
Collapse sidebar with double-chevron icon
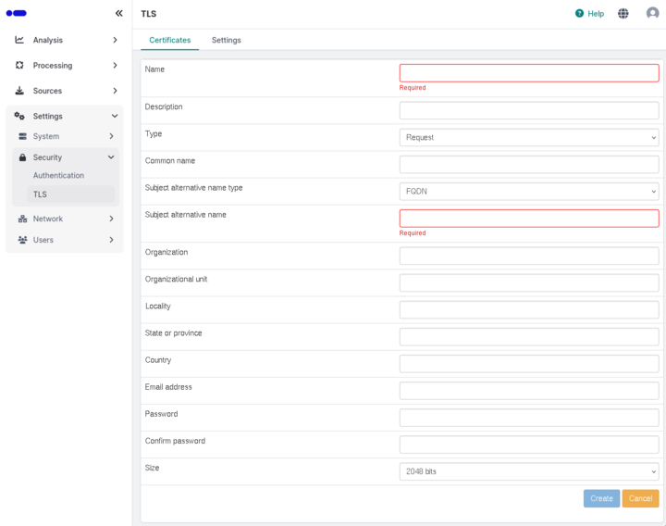(x=119, y=13)
